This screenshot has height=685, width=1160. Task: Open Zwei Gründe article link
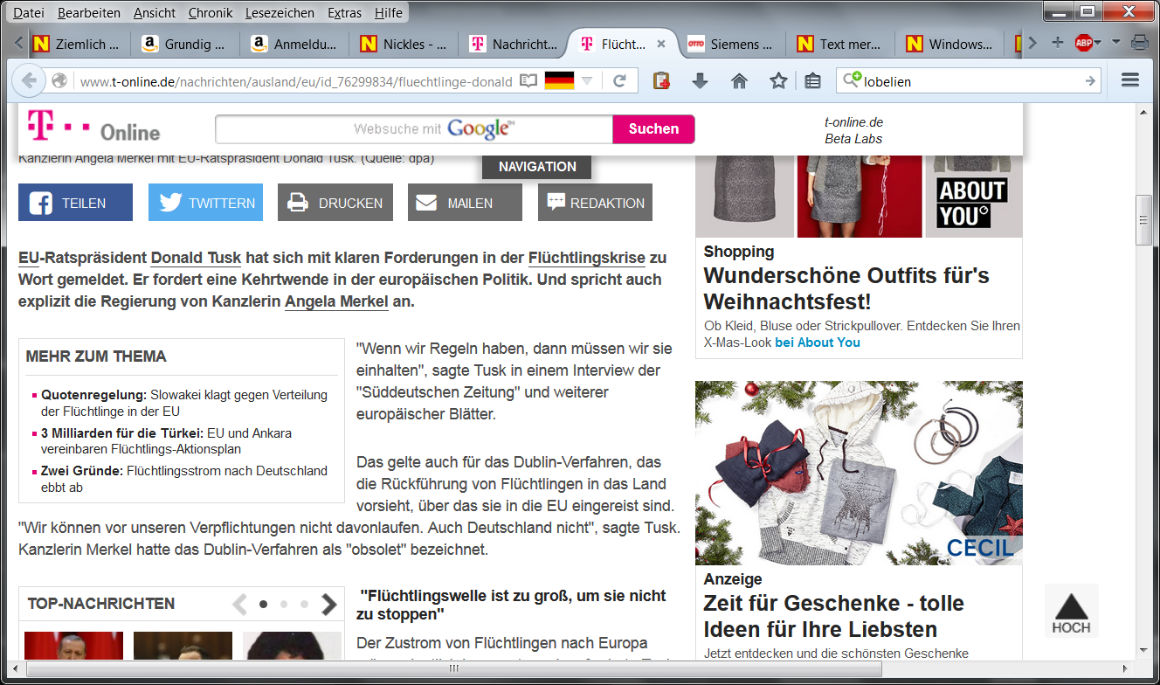pyautogui.click(x=184, y=479)
